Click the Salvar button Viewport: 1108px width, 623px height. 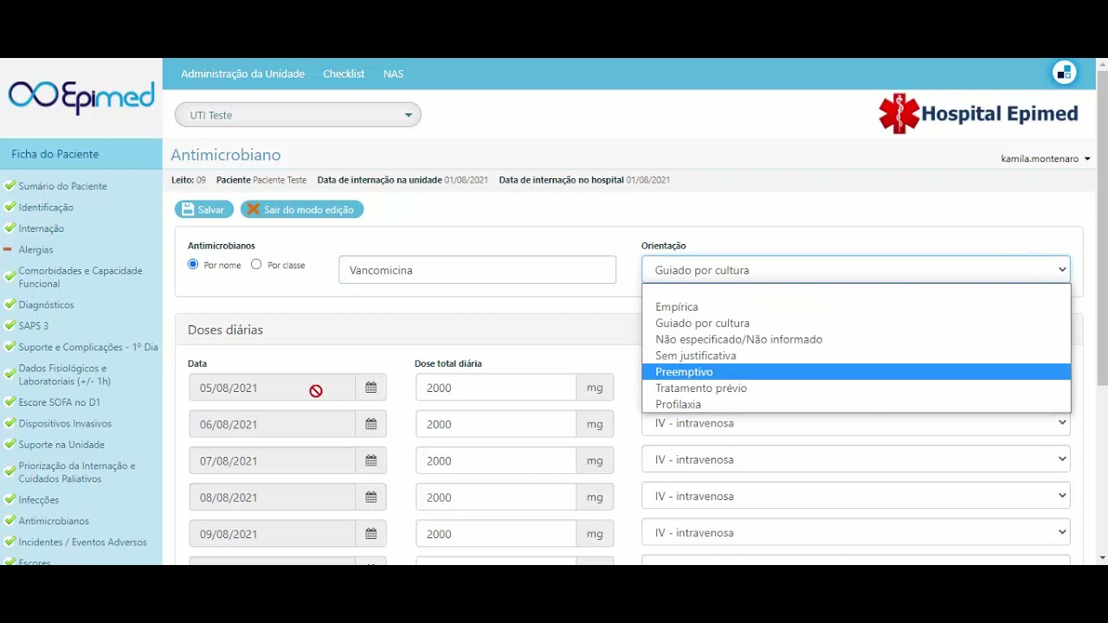pos(204,209)
